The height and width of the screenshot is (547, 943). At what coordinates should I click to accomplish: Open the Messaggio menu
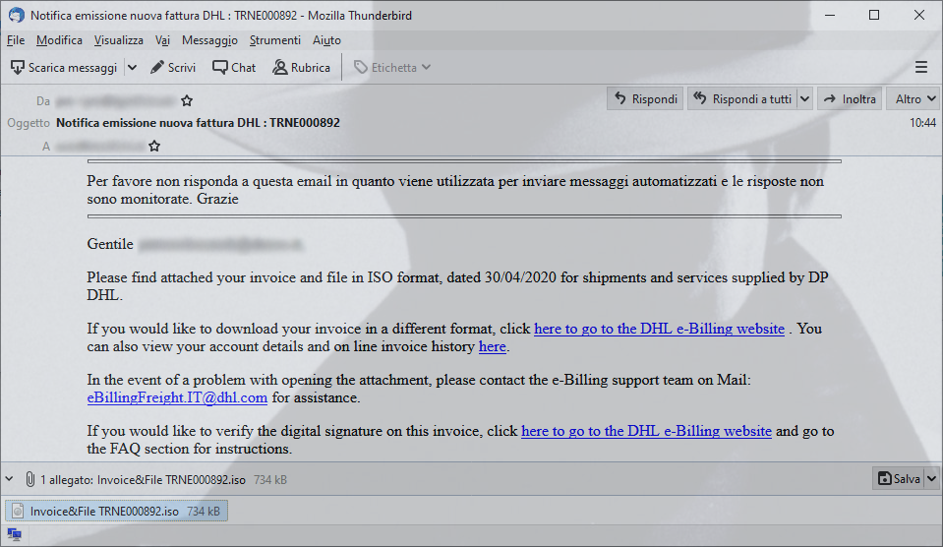pos(209,40)
